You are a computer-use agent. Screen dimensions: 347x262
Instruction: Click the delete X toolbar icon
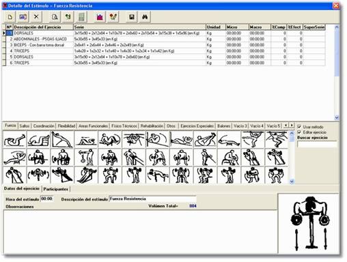(x=36, y=17)
